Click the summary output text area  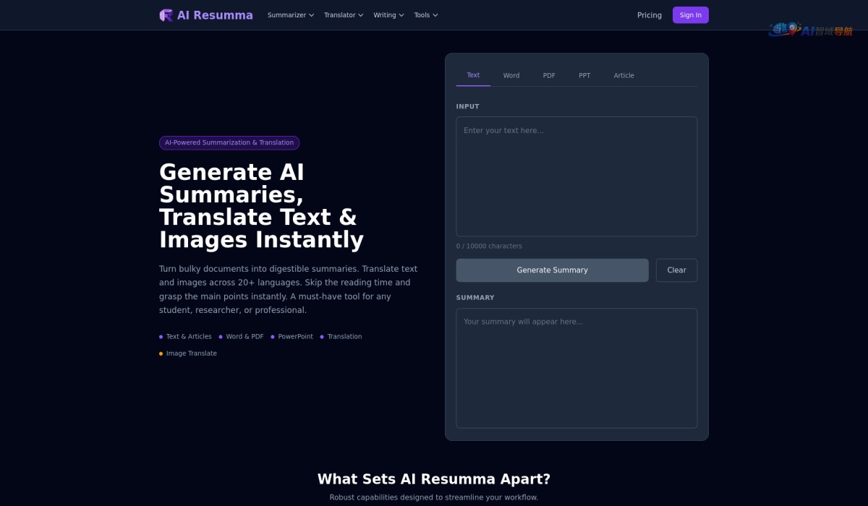click(576, 368)
